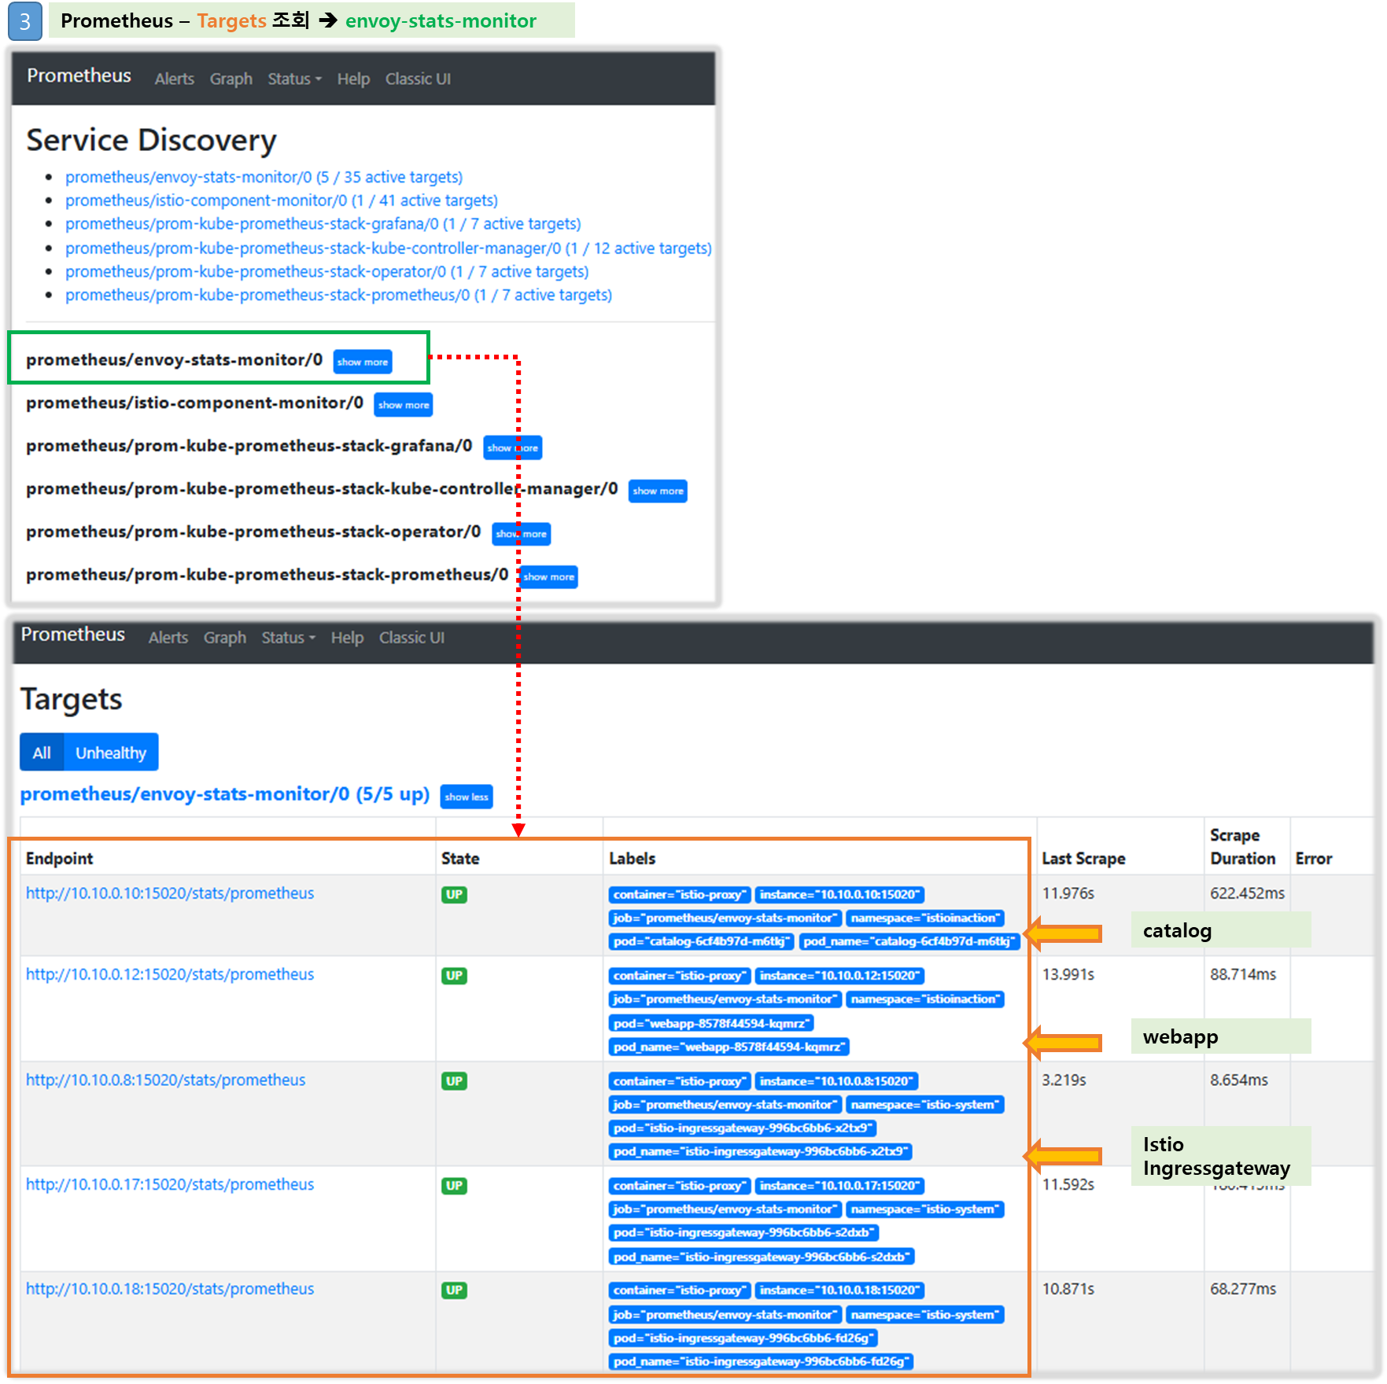Click label pod="istio-ingressgateway-996bc6bb6-x2tx9"
The image size is (1387, 1384).
tap(743, 1128)
